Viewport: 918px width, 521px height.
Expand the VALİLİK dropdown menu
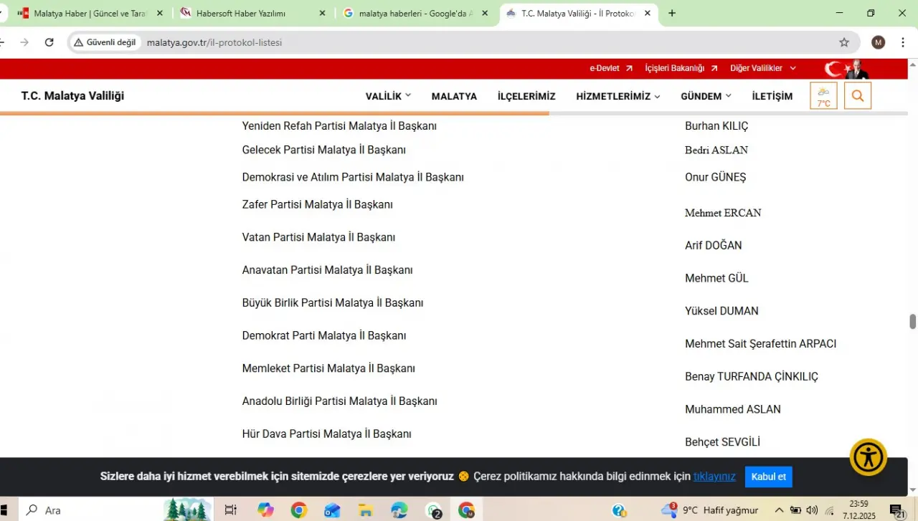(x=388, y=96)
